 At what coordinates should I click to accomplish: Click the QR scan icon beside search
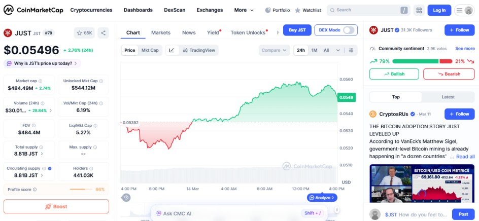coord(419,10)
